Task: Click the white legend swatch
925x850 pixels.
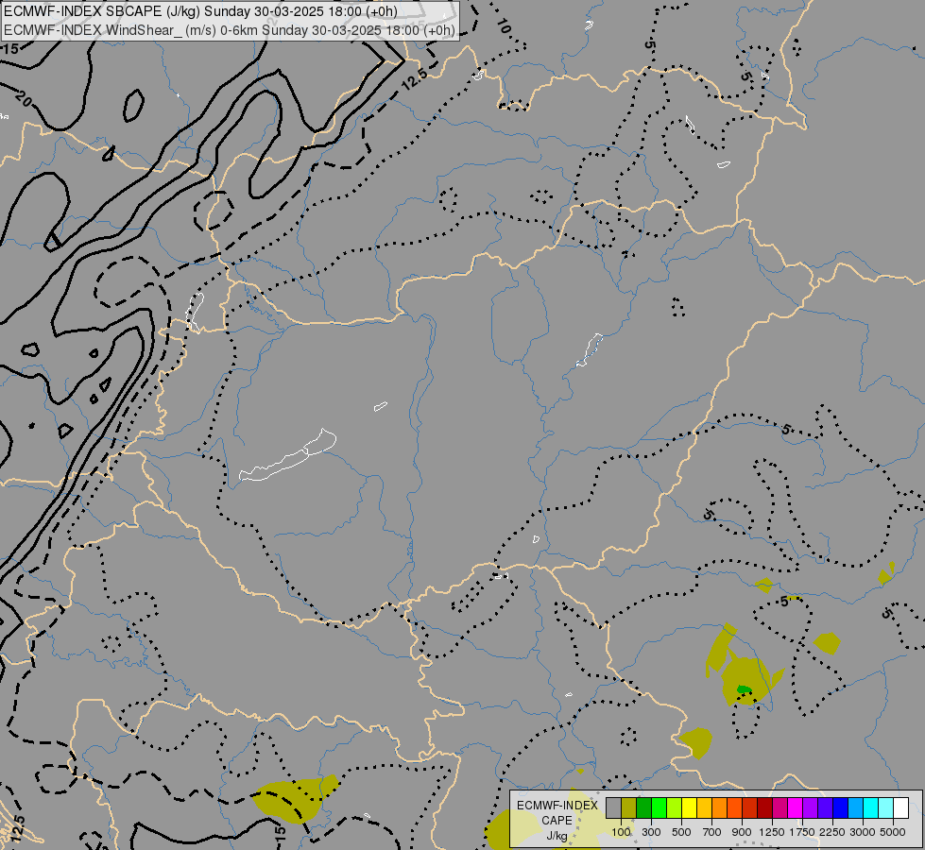Action: coord(900,807)
